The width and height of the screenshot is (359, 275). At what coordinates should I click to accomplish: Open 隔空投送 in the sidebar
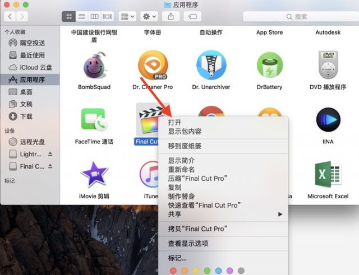coord(30,43)
